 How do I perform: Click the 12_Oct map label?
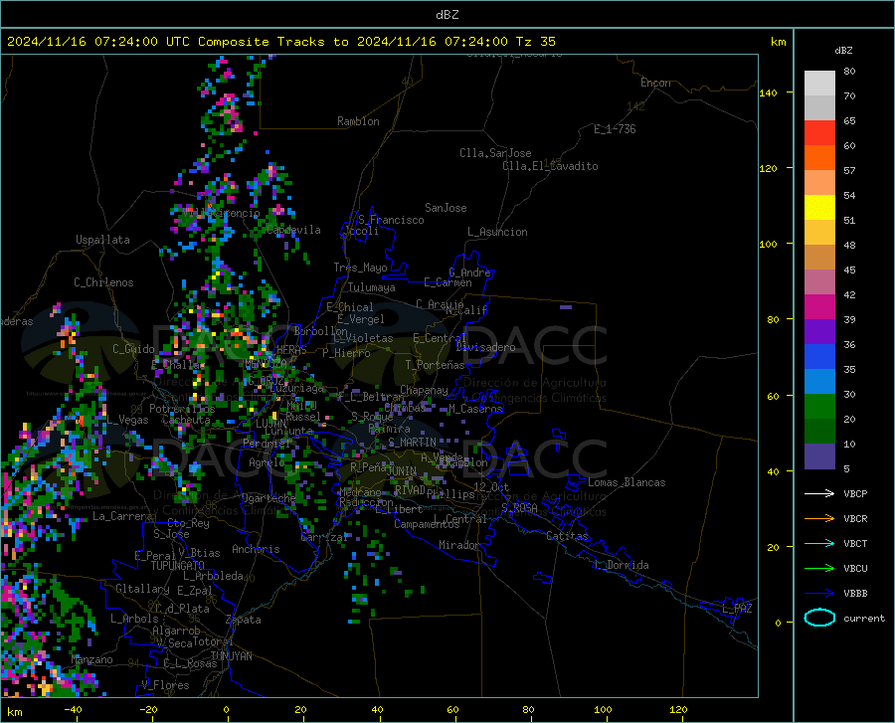click(x=491, y=486)
